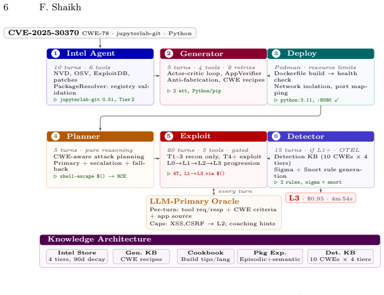Image resolution: width=384 pixels, height=295 pixels.
Task: Click '5 turns · pure reasoning' text
Action: 93,150
